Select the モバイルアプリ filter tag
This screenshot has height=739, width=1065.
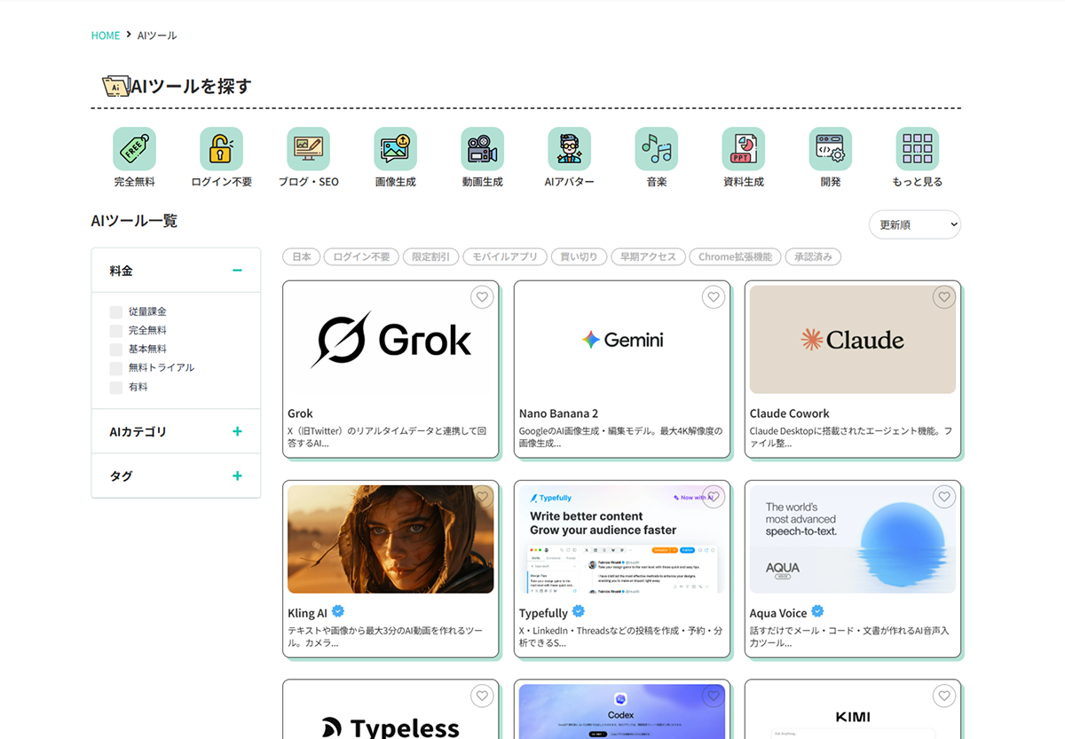click(x=505, y=257)
